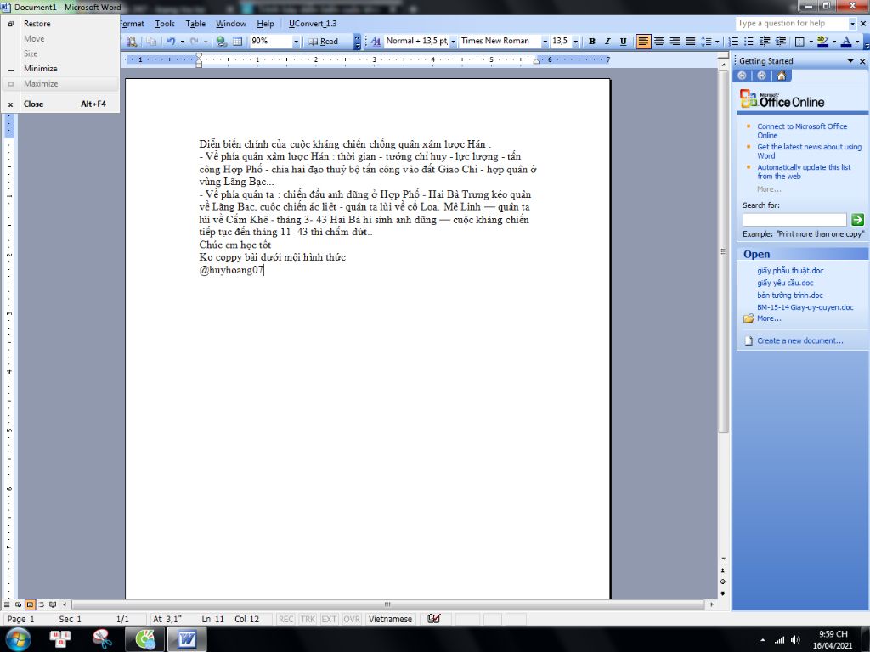Screen dimensions: 870x652
Task: Apply numbered list formatting
Action: pyautogui.click(x=733, y=41)
